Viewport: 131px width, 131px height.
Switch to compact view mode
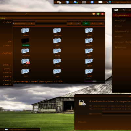101,23
